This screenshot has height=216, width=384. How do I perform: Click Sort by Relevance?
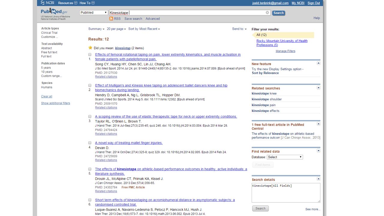(x=265, y=73)
